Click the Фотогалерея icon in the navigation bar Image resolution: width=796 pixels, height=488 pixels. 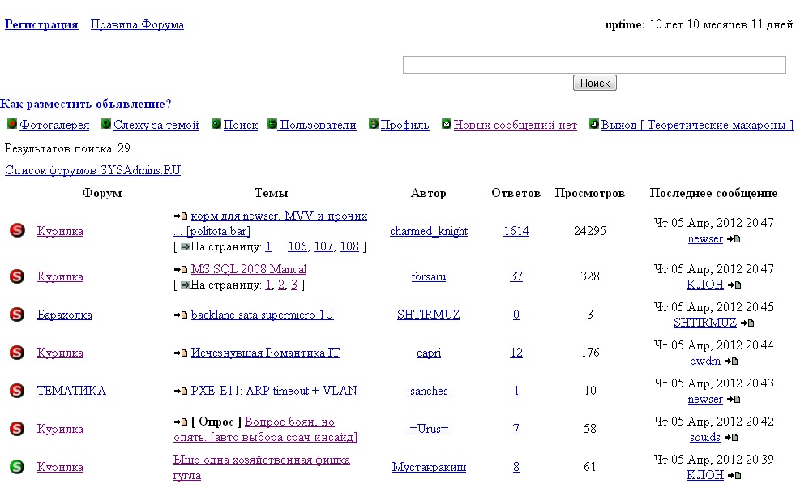12,123
